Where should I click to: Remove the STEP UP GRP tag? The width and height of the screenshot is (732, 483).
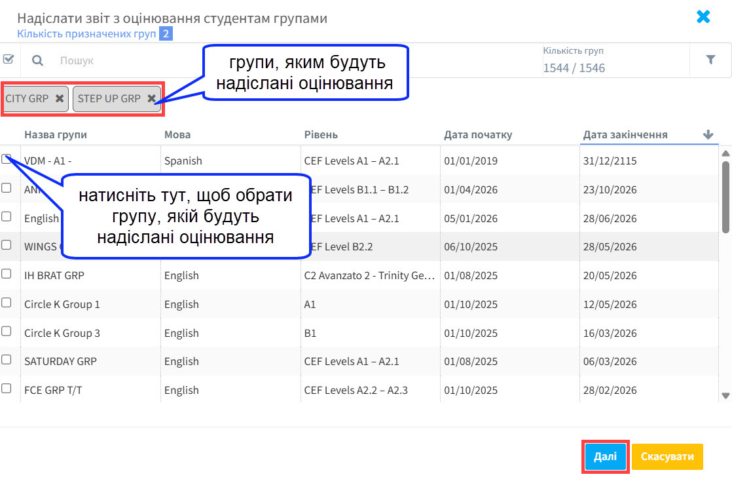coord(151,98)
